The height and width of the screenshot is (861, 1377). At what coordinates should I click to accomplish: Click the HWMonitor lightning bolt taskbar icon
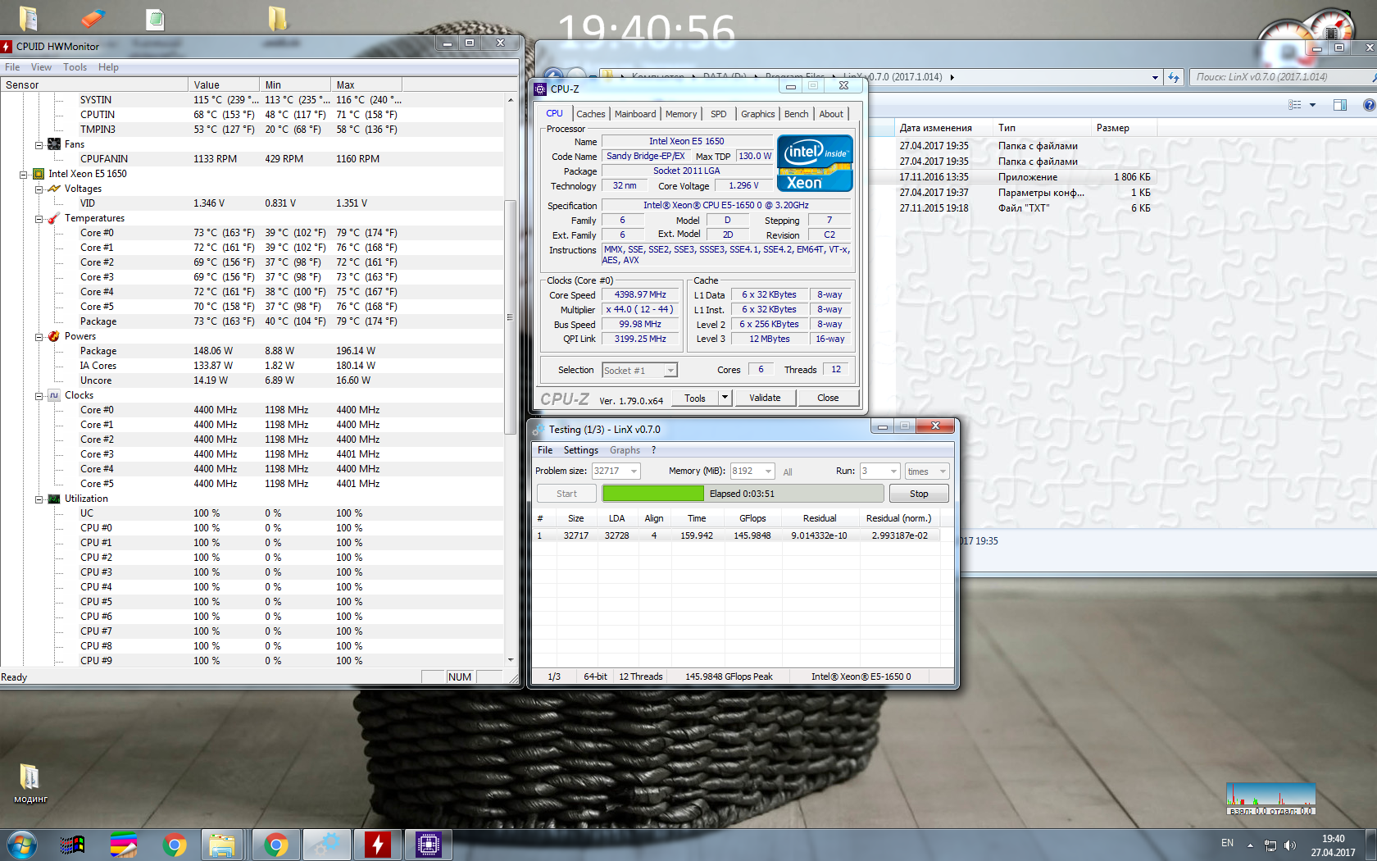point(377,844)
